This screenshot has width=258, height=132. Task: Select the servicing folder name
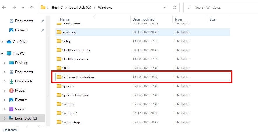(69, 32)
